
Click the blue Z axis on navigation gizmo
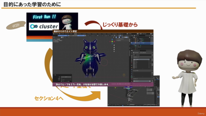(x=112, y=39)
